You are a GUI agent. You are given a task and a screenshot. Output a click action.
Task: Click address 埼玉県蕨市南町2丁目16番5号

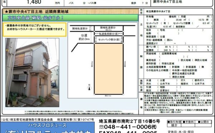tap(129, 121)
